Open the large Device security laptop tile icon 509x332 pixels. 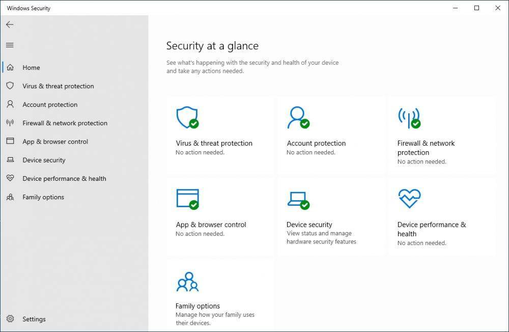point(298,200)
